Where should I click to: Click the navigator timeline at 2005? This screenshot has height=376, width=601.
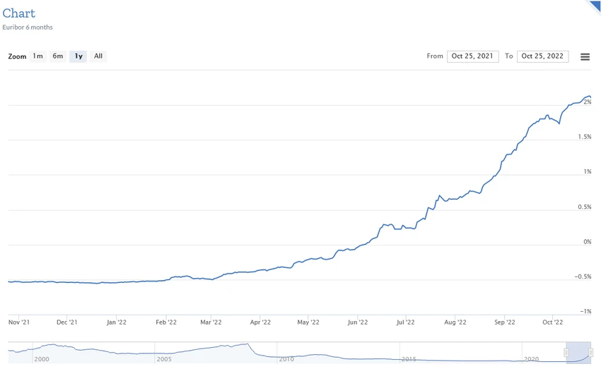(x=164, y=359)
